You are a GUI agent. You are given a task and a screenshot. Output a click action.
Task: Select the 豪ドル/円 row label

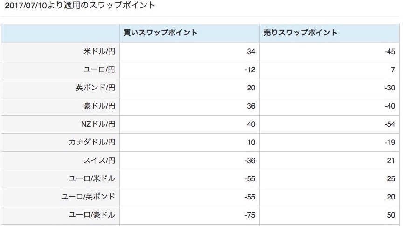(99, 106)
